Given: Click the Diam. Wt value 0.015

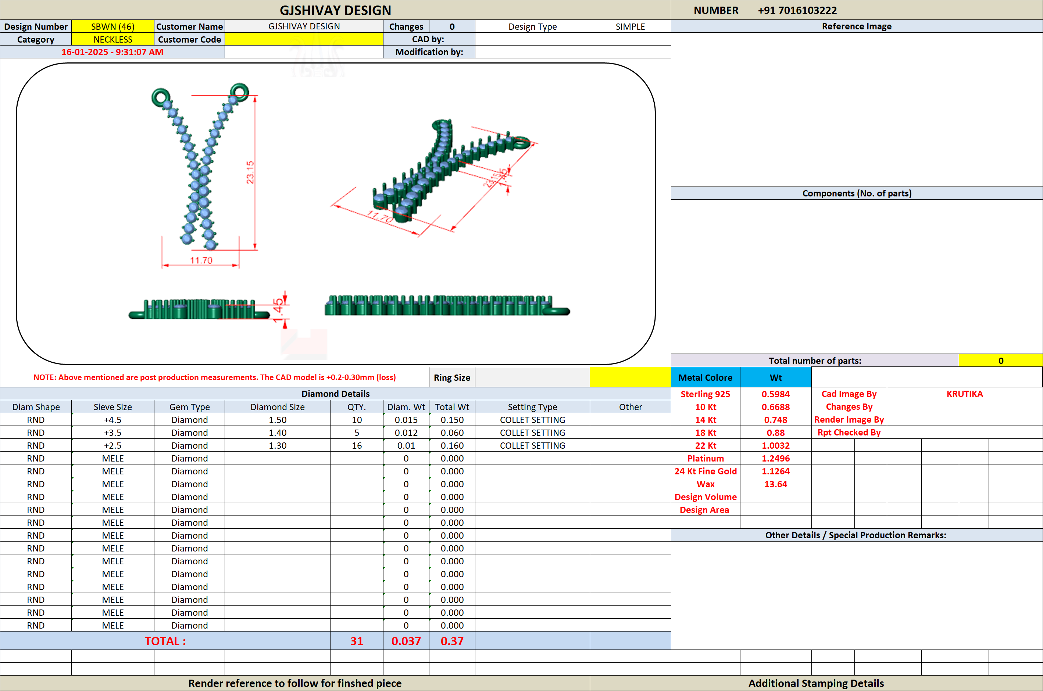Looking at the screenshot, I should pos(406,420).
